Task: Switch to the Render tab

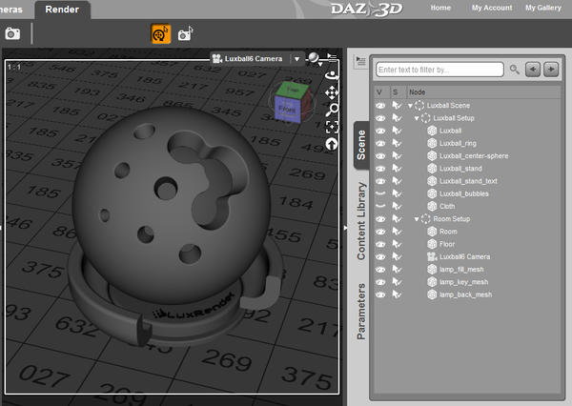Action: pos(62,10)
